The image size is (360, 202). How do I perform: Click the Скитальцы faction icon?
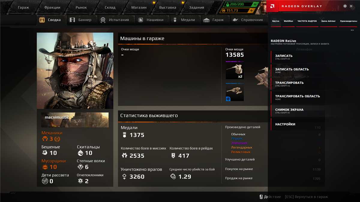point(80,153)
